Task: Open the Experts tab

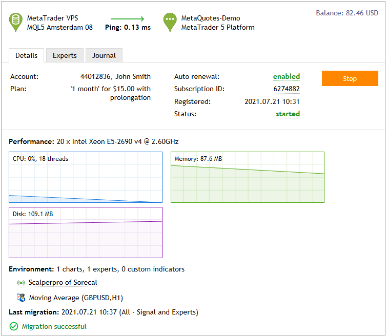Action: (x=65, y=55)
